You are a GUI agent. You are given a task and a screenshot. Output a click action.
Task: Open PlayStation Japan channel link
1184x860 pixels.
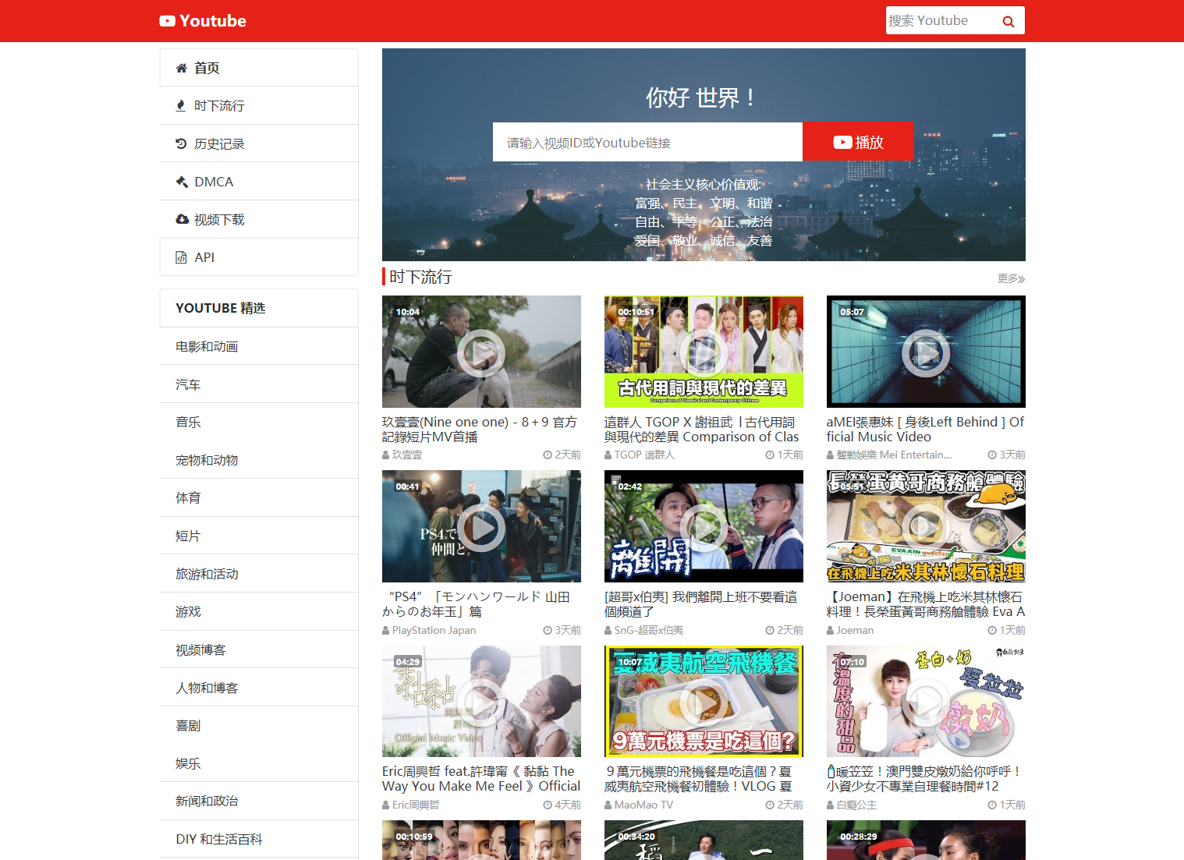click(x=434, y=630)
